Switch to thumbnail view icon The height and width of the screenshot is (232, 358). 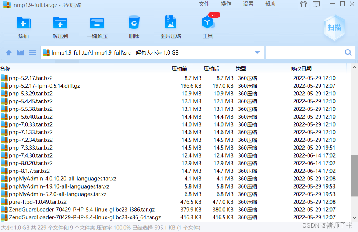point(21,53)
